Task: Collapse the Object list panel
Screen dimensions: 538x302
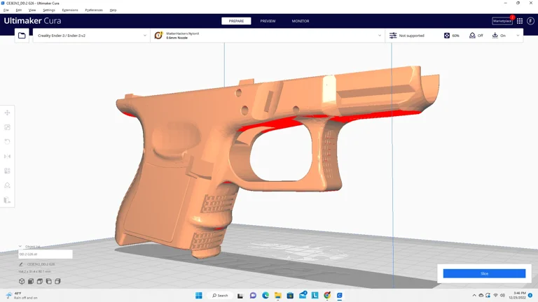Action: pos(20,247)
